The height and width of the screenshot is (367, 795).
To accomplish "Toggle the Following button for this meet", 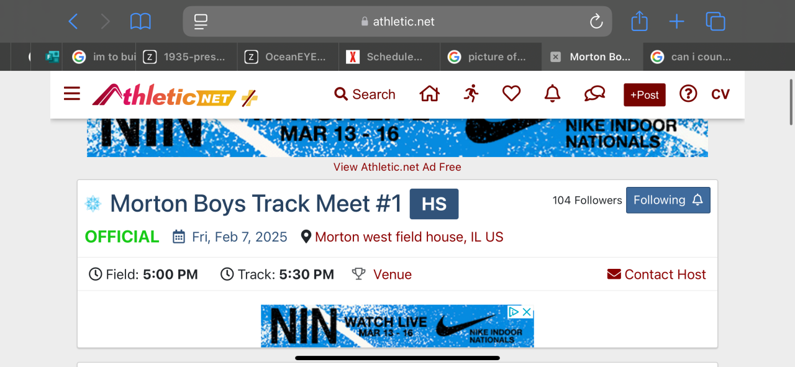I will (x=668, y=200).
